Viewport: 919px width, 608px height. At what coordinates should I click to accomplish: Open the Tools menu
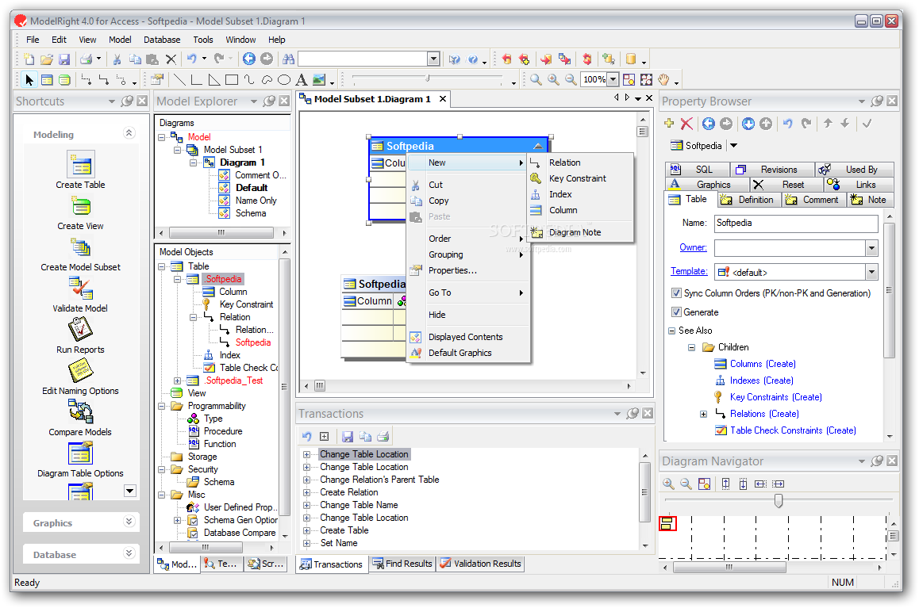click(x=203, y=40)
